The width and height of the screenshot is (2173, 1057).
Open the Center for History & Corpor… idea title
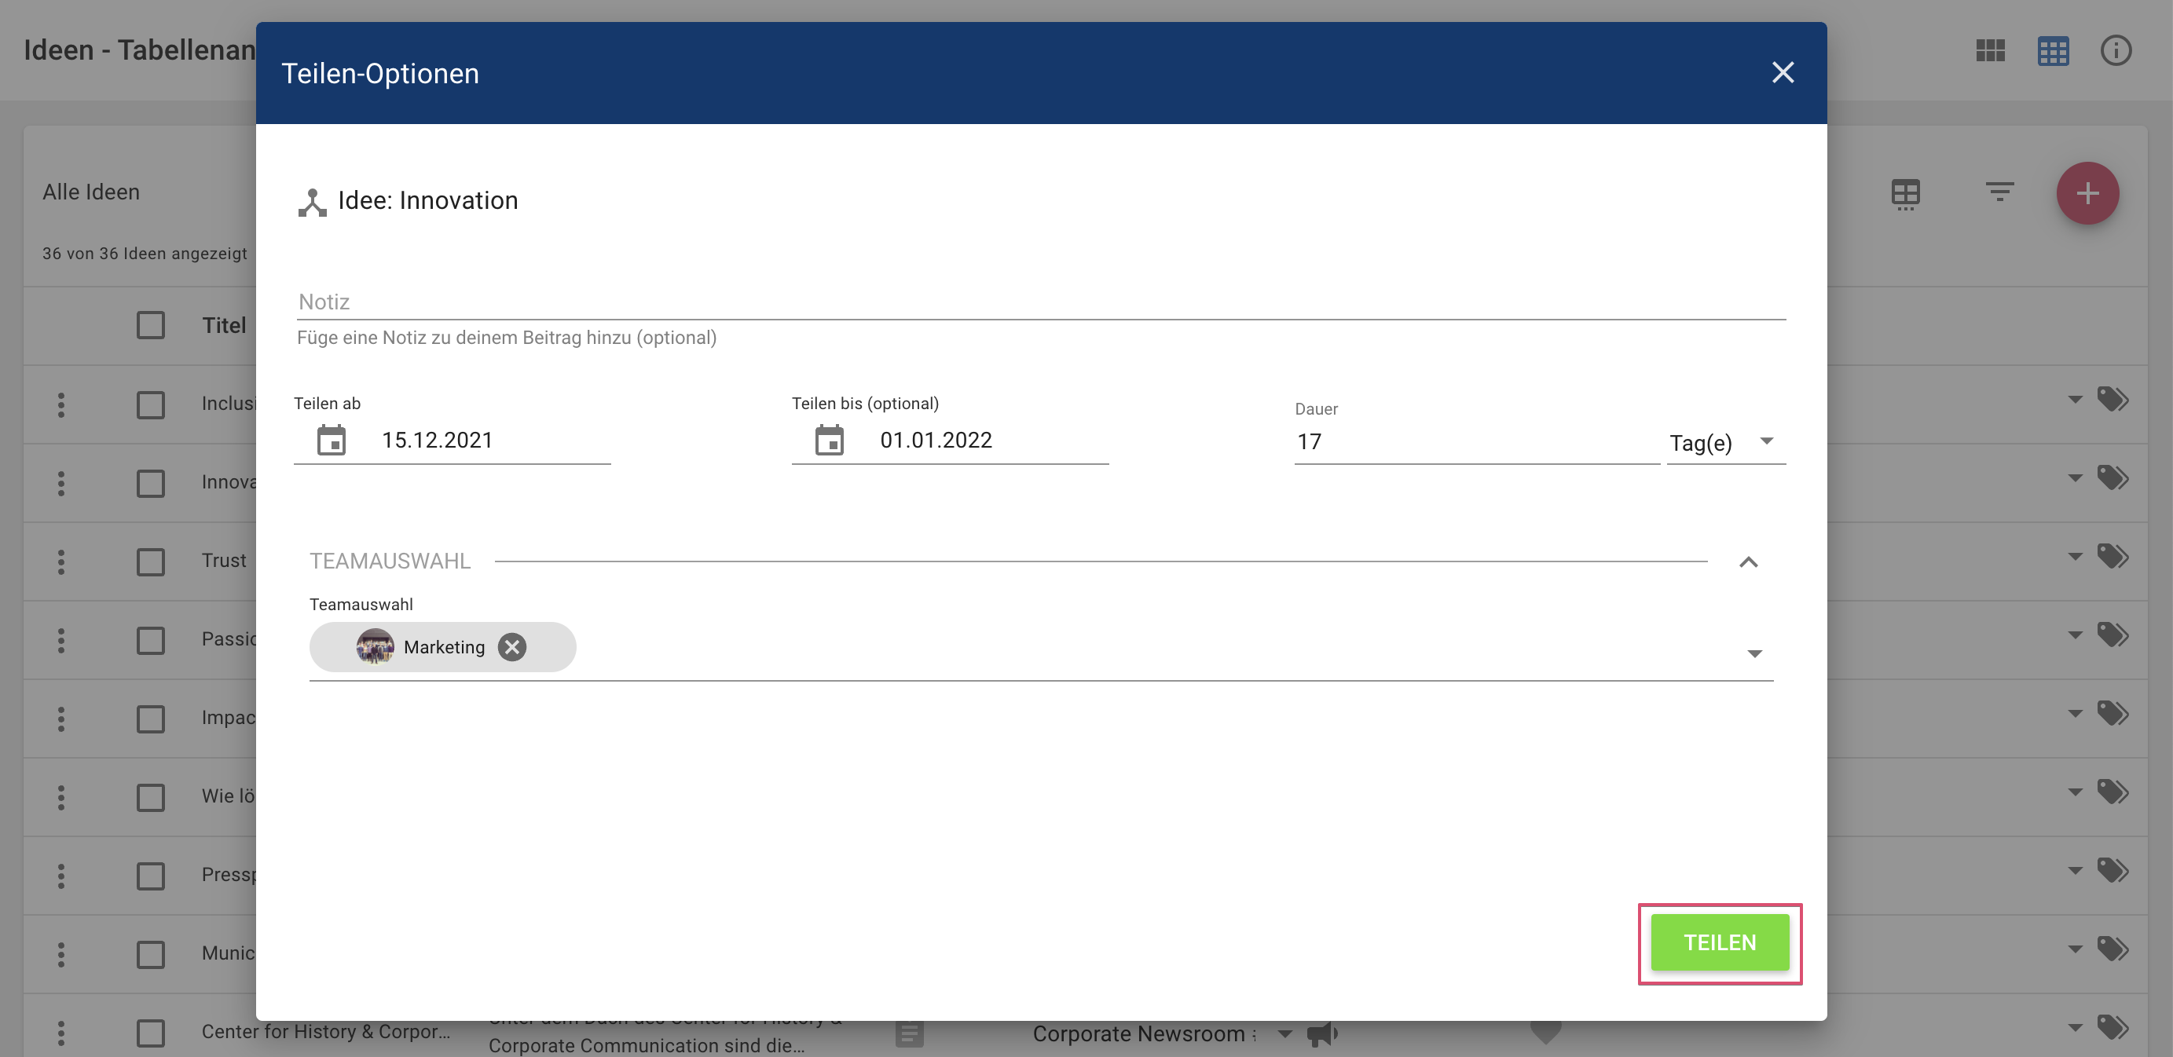click(325, 1032)
